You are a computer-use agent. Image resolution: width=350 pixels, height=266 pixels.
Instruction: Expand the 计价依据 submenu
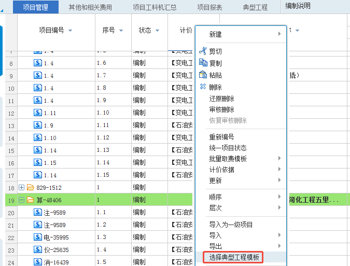279,170
